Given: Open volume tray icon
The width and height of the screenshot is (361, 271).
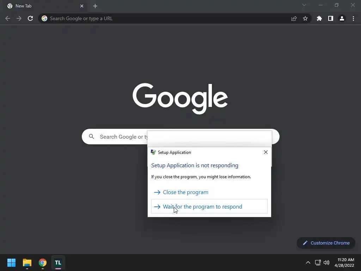Looking at the screenshot, I should click(x=326, y=263).
